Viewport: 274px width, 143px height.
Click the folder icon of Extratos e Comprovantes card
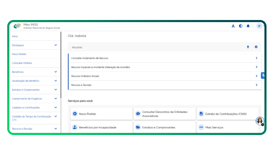point(138,127)
